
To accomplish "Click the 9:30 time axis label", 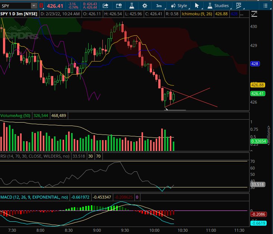I will click(x=125, y=230).
